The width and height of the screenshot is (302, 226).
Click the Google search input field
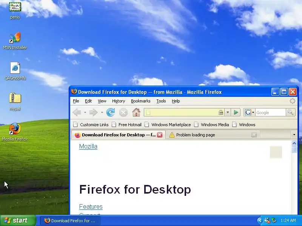(270, 112)
